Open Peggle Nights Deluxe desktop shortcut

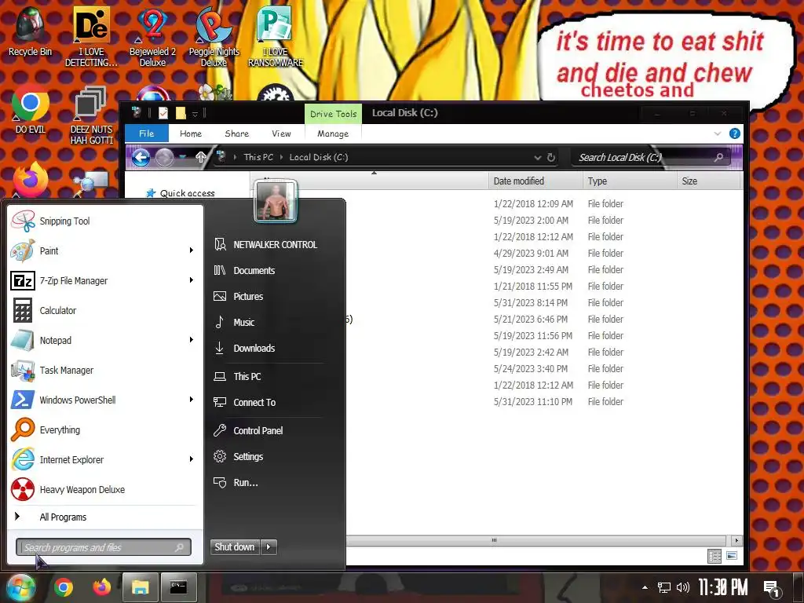coord(214,37)
